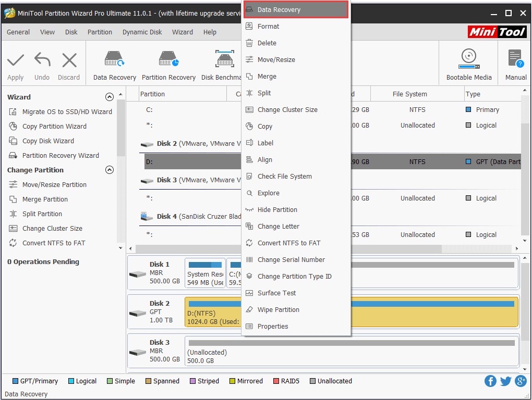Click the Format icon in context menu
This screenshot has height=400, width=532.
pos(249,26)
